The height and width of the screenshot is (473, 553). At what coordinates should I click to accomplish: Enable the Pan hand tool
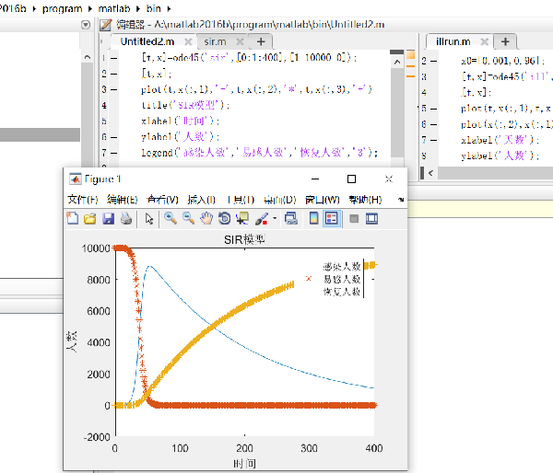click(x=206, y=218)
